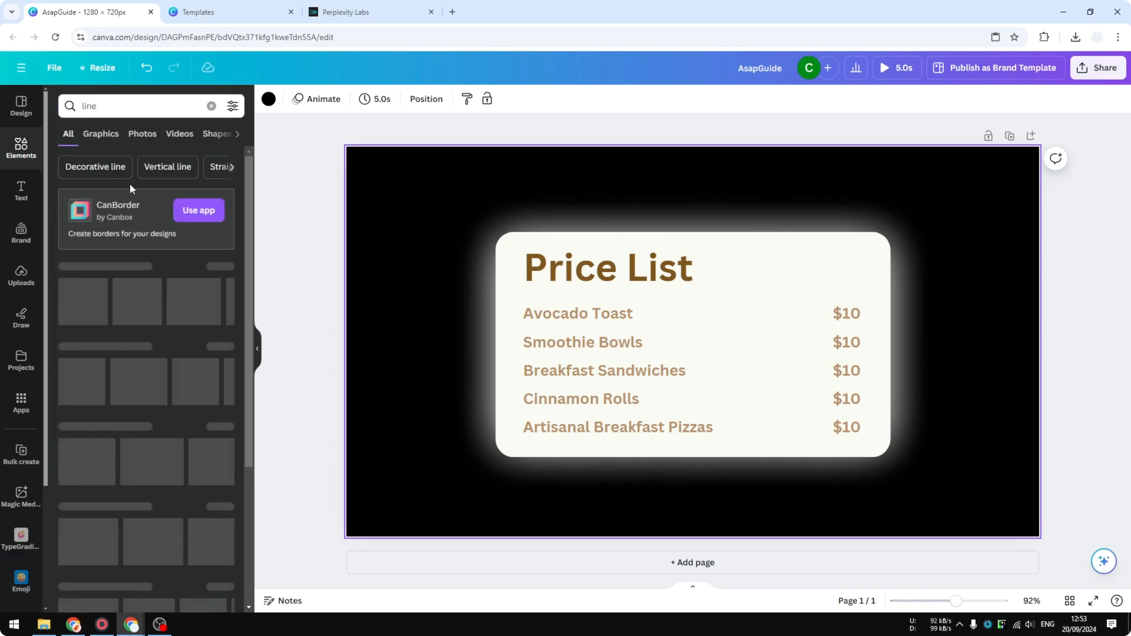Viewport: 1131px width, 636px height.
Task: Click the Share button
Action: pyautogui.click(x=1098, y=68)
